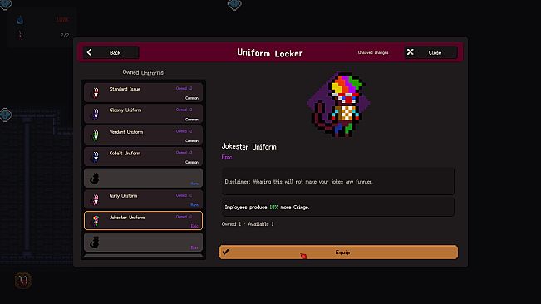
Task: Click the Jokester Uniform title in details
Action: coord(248,146)
